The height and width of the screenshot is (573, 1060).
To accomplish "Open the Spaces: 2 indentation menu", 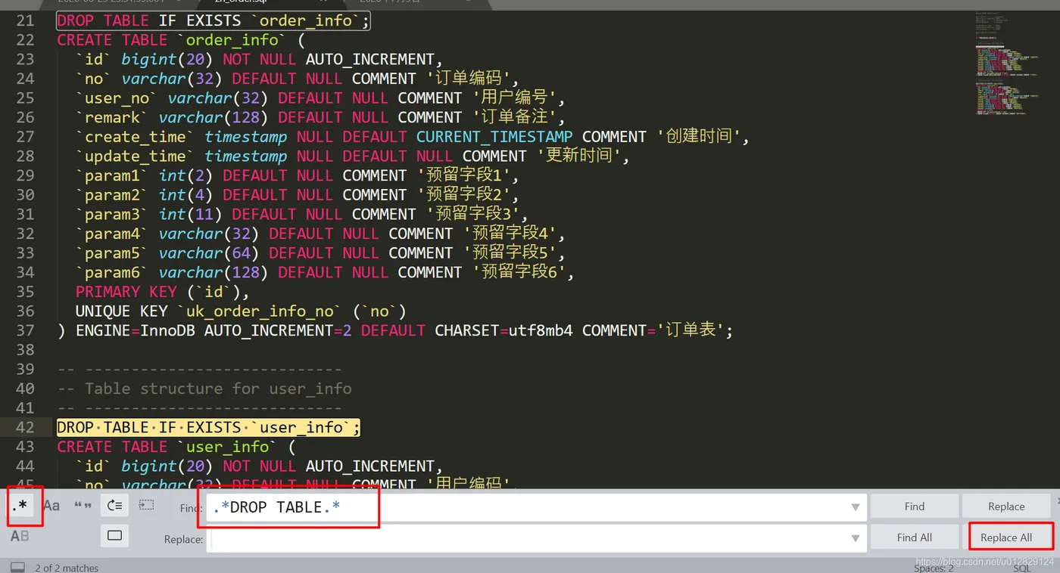I will [x=934, y=568].
